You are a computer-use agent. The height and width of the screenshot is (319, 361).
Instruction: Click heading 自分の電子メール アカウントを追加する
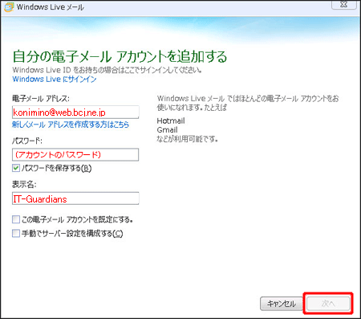(120, 56)
